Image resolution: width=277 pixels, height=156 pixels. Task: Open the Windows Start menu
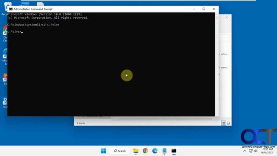[x=103, y=151]
